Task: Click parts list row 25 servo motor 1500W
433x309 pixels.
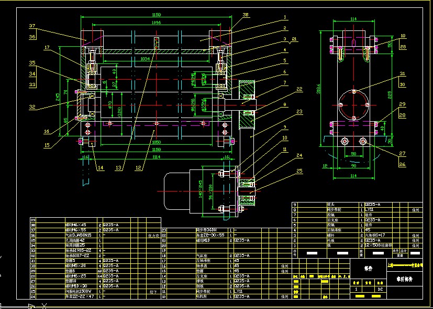Action: [80, 291]
